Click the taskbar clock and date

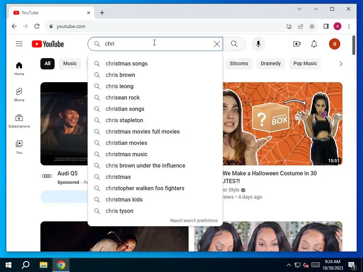[x=333, y=265]
